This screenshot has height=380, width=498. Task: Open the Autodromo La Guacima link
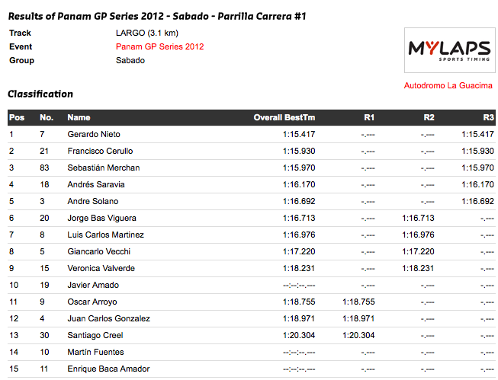pos(448,85)
